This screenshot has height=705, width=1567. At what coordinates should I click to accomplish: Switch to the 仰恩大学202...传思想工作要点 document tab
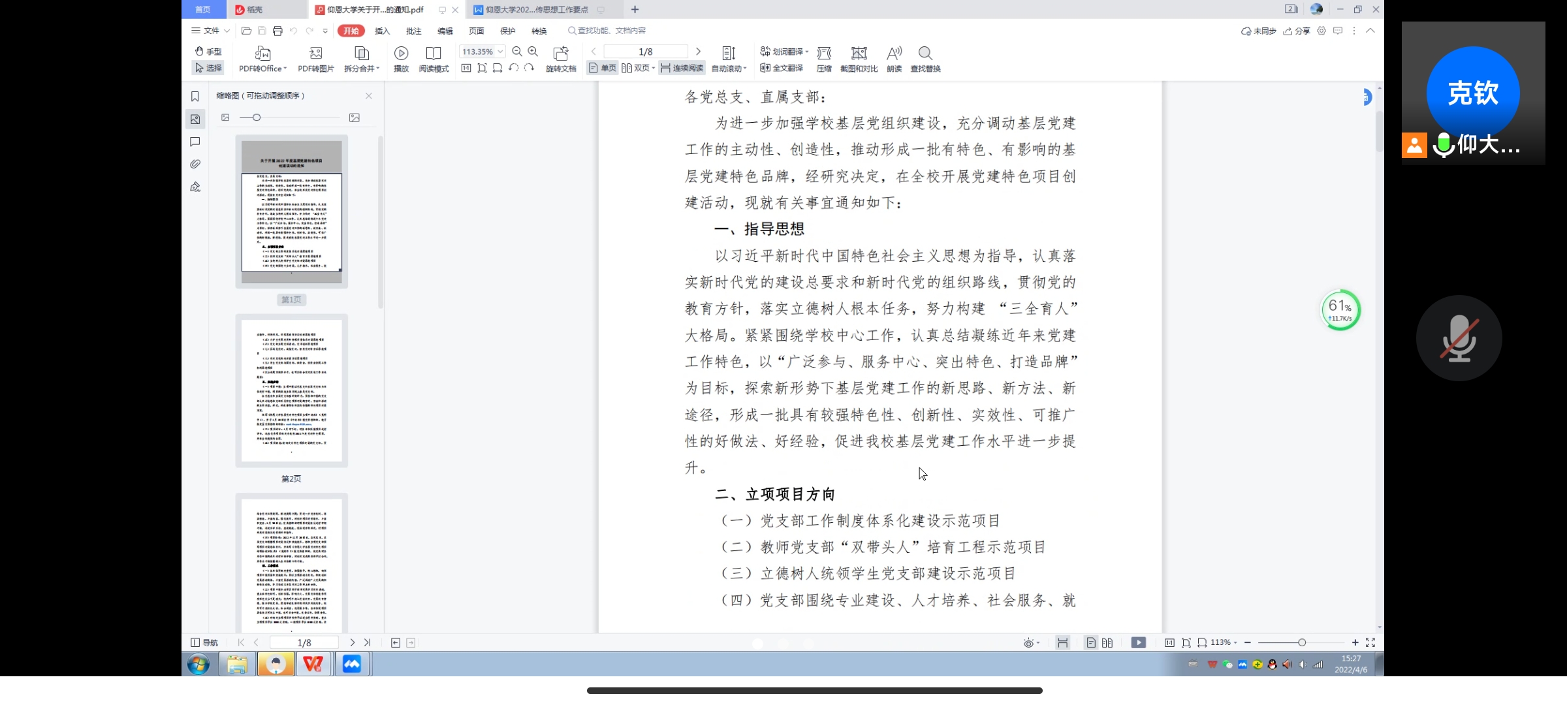pyautogui.click(x=537, y=10)
